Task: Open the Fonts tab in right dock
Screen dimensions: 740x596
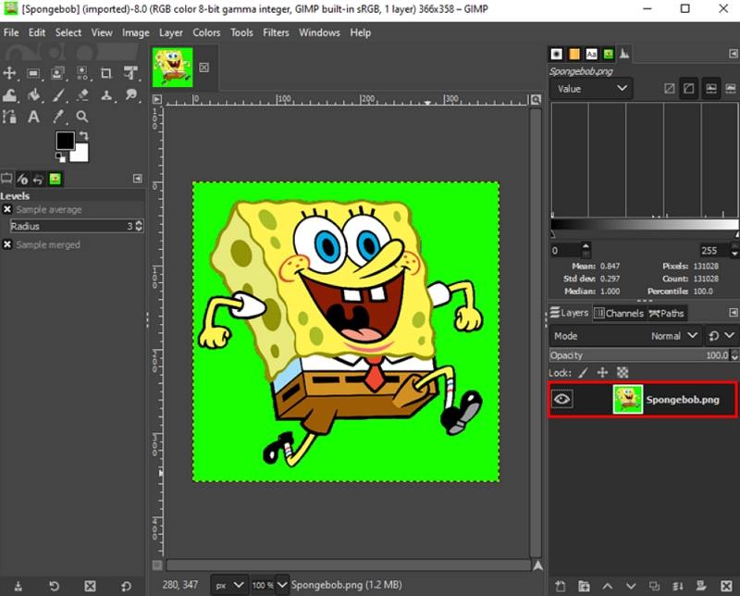Action: pyautogui.click(x=591, y=55)
